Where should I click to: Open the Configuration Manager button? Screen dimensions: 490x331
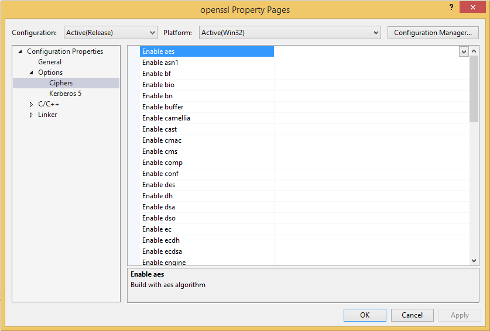pos(433,33)
